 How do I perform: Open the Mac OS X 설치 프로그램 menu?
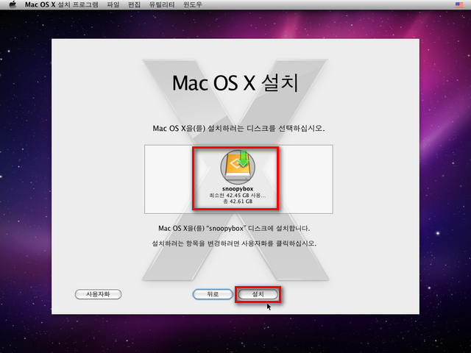point(61,4)
